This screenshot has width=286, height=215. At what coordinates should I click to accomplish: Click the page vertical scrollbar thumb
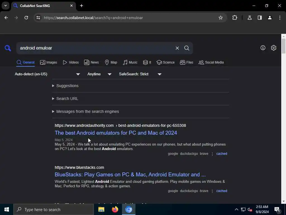tap(283, 46)
